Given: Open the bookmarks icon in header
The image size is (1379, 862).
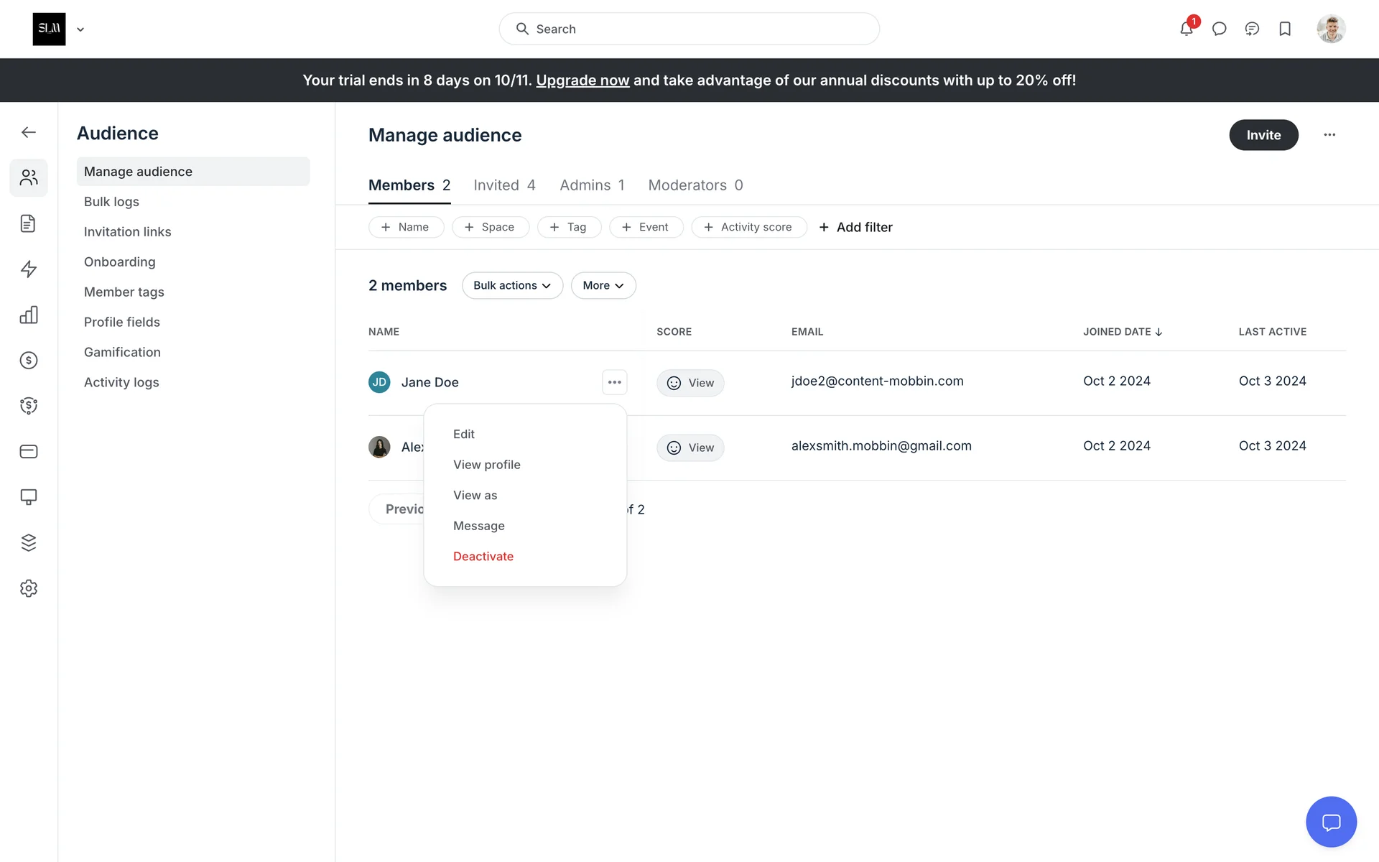Looking at the screenshot, I should point(1285,29).
